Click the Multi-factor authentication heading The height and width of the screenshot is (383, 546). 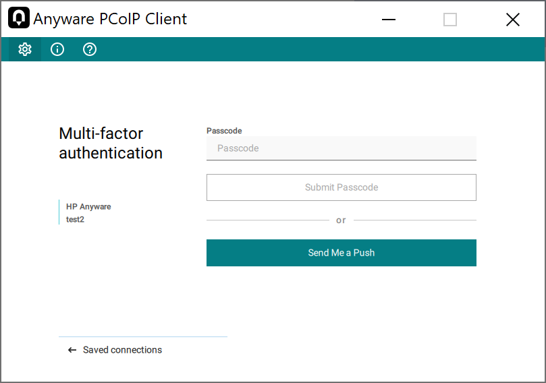coord(111,143)
